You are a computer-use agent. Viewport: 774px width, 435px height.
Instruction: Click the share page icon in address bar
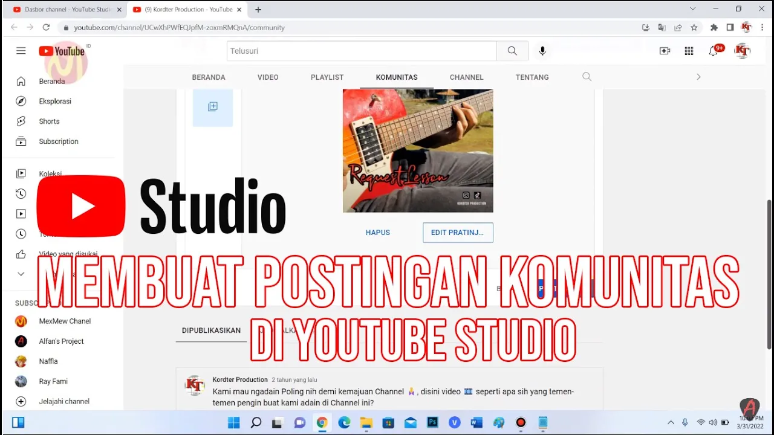(x=678, y=27)
